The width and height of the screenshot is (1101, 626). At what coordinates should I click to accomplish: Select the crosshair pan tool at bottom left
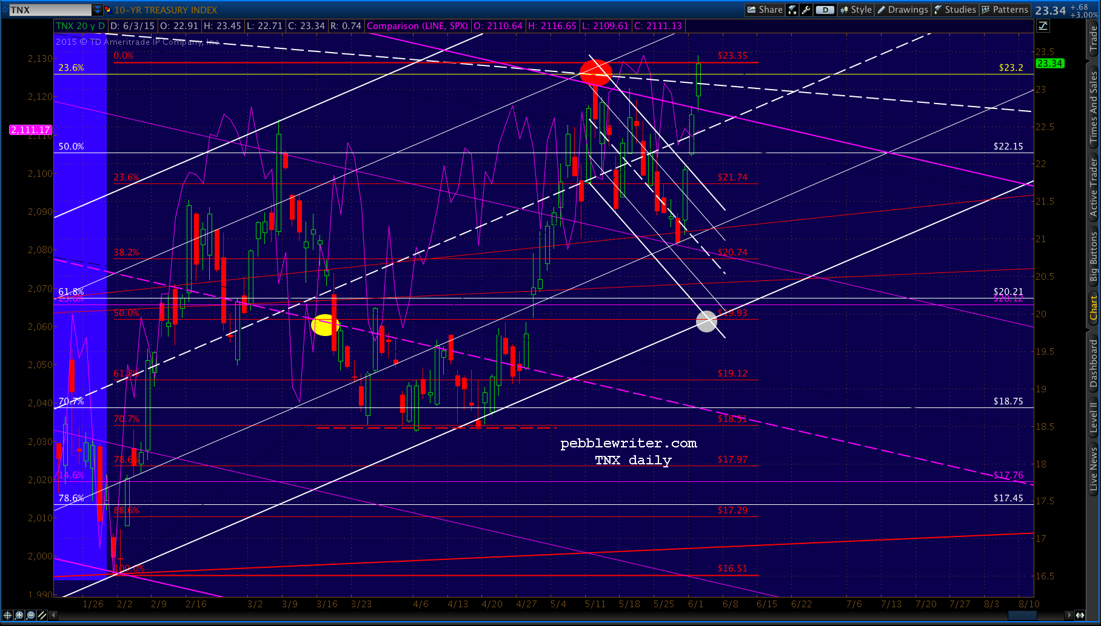pyautogui.click(x=8, y=615)
